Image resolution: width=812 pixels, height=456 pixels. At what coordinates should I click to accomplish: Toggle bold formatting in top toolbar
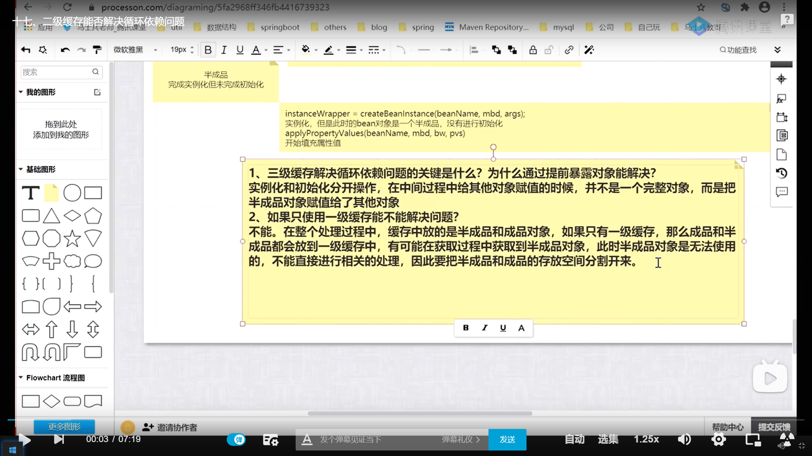[208, 50]
